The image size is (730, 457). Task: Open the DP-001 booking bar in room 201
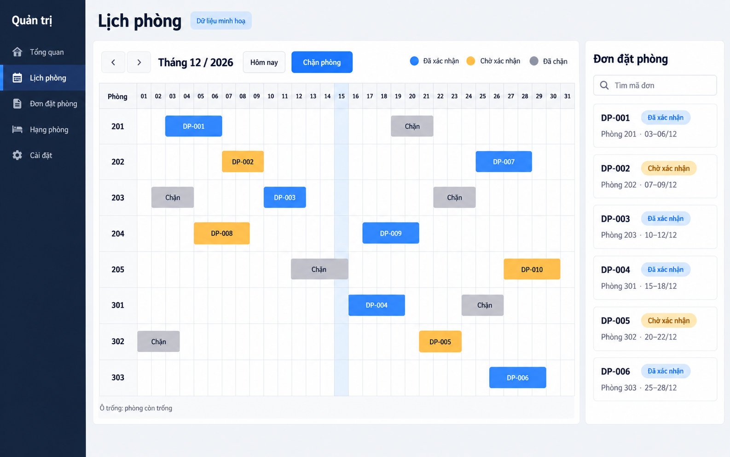[194, 126]
